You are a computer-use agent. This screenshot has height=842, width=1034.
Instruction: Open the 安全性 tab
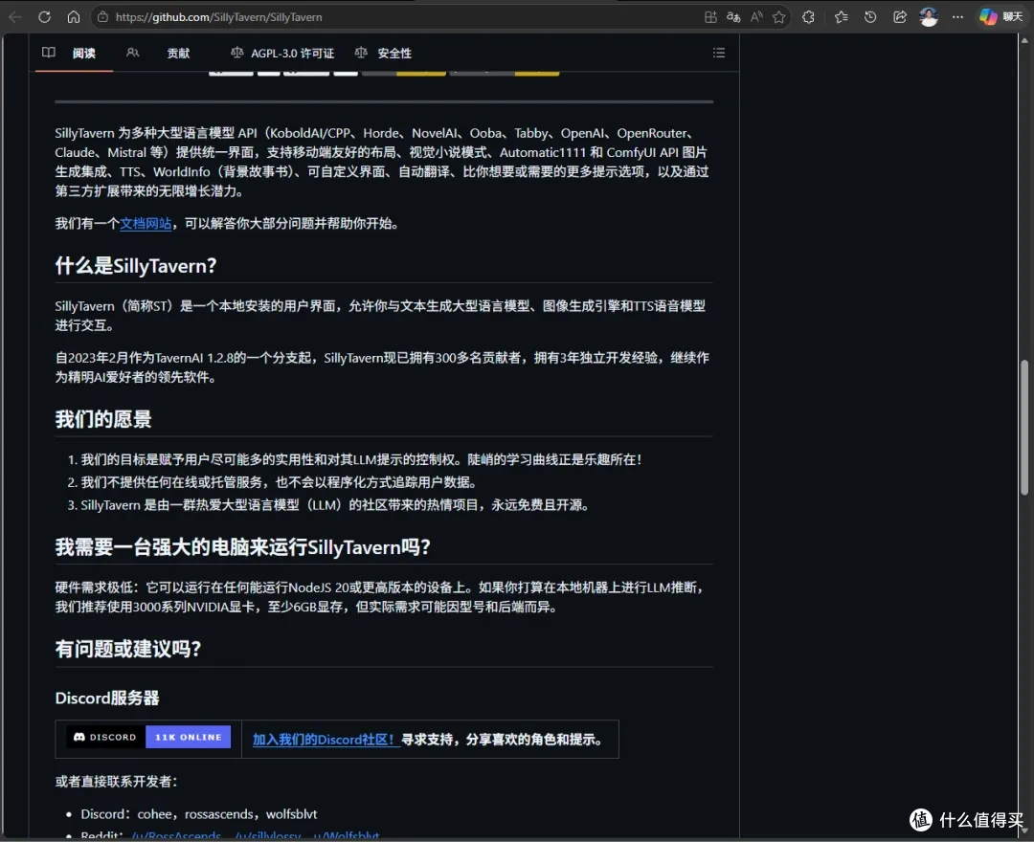click(394, 54)
